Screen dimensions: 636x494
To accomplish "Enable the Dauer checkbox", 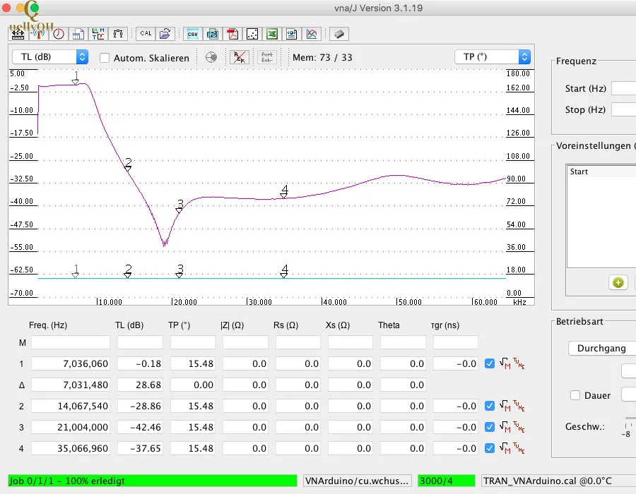I will tap(575, 395).
